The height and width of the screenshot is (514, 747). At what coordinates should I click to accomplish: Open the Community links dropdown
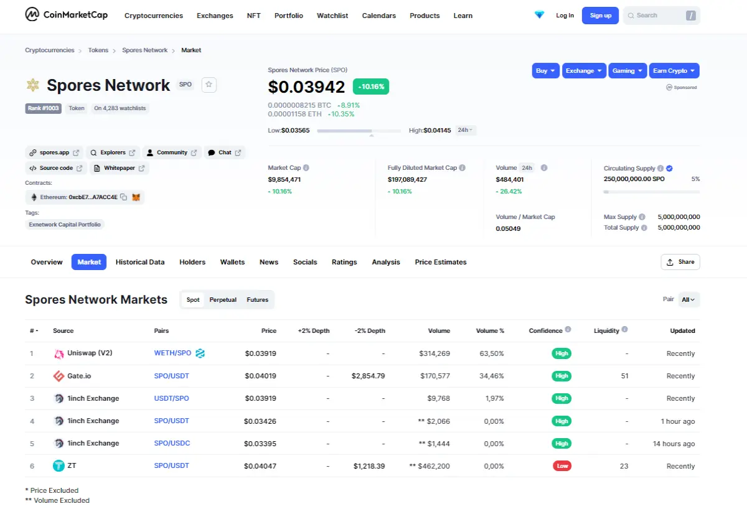coord(172,152)
